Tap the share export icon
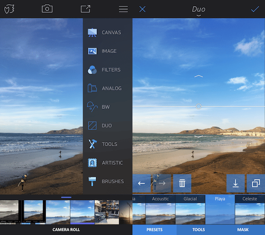Screen dimensions: 265x235 pyautogui.click(x=85, y=9)
